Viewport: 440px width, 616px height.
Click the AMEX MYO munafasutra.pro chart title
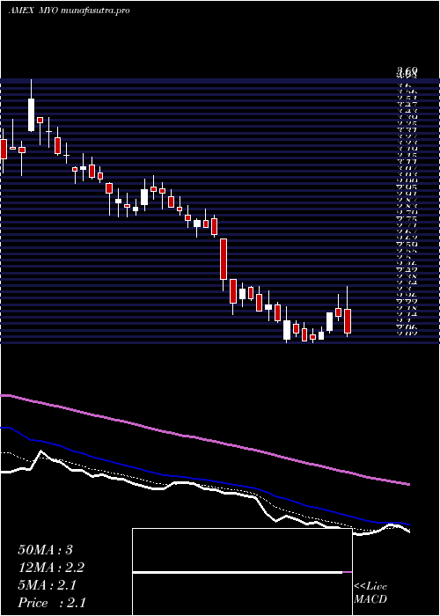(x=69, y=11)
